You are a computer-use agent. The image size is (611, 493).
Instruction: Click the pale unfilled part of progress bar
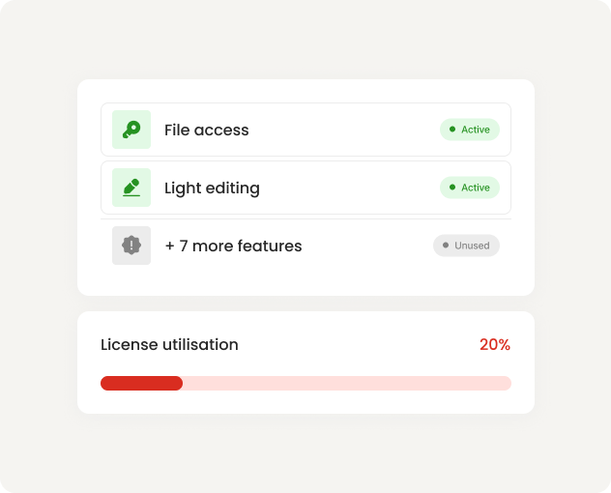[x=346, y=383]
